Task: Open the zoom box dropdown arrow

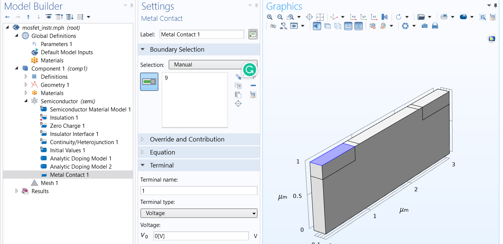Action: pyautogui.click(x=299, y=17)
